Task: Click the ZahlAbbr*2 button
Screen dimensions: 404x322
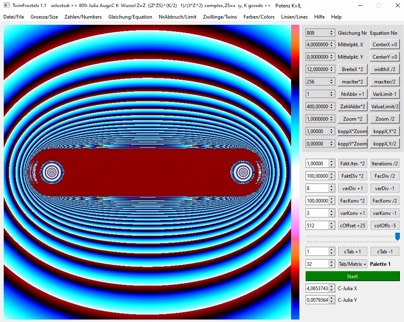Action: click(352, 106)
